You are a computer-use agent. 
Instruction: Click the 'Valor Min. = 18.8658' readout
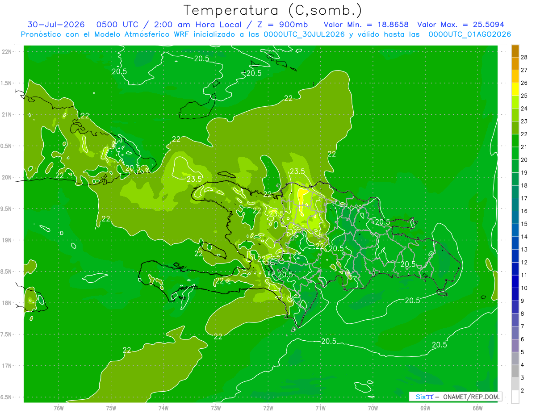click(x=366, y=25)
